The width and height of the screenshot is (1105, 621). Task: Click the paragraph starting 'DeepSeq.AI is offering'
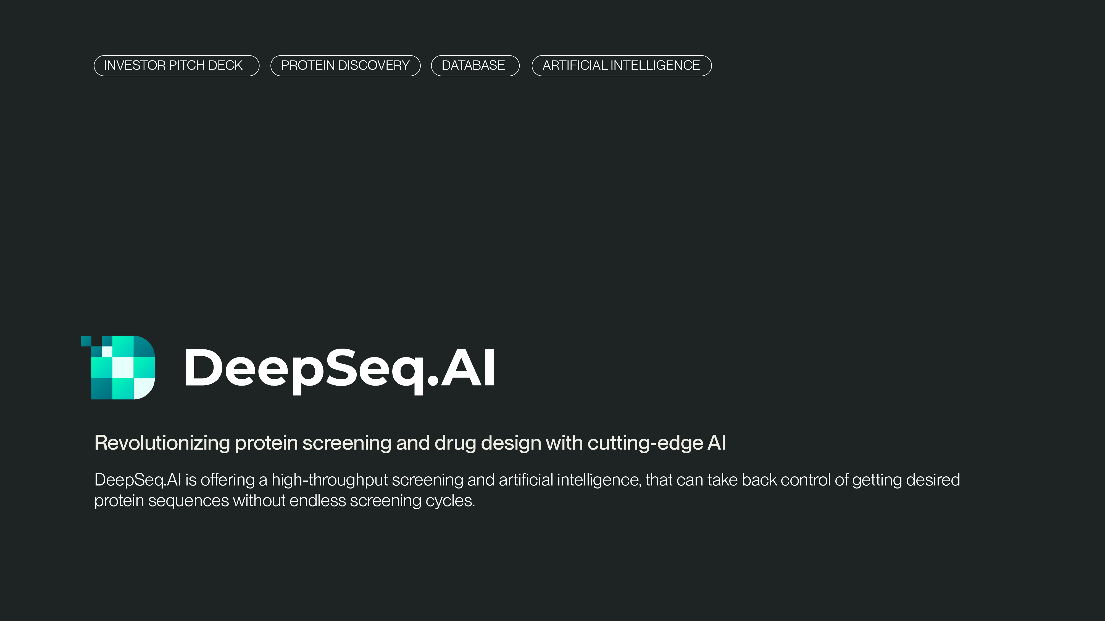[x=527, y=490]
